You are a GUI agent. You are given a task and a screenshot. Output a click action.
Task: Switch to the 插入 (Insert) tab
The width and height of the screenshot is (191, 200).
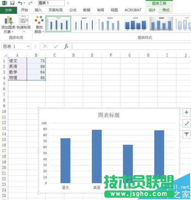pos(38,10)
